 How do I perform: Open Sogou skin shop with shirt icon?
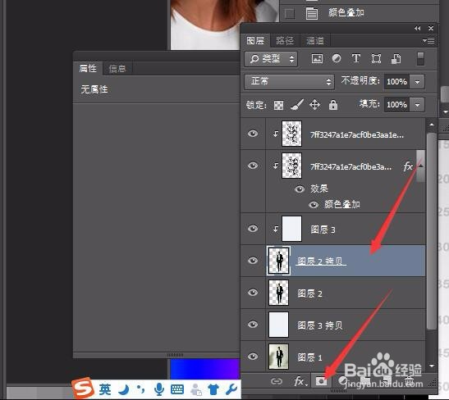(213, 389)
